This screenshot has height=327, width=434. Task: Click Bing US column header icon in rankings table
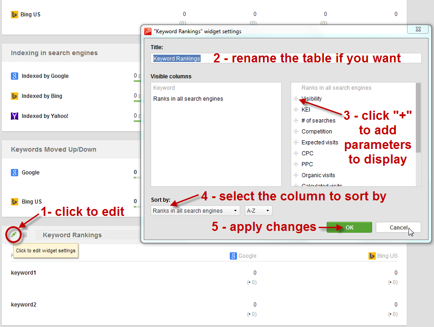click(x=372, y=256)
